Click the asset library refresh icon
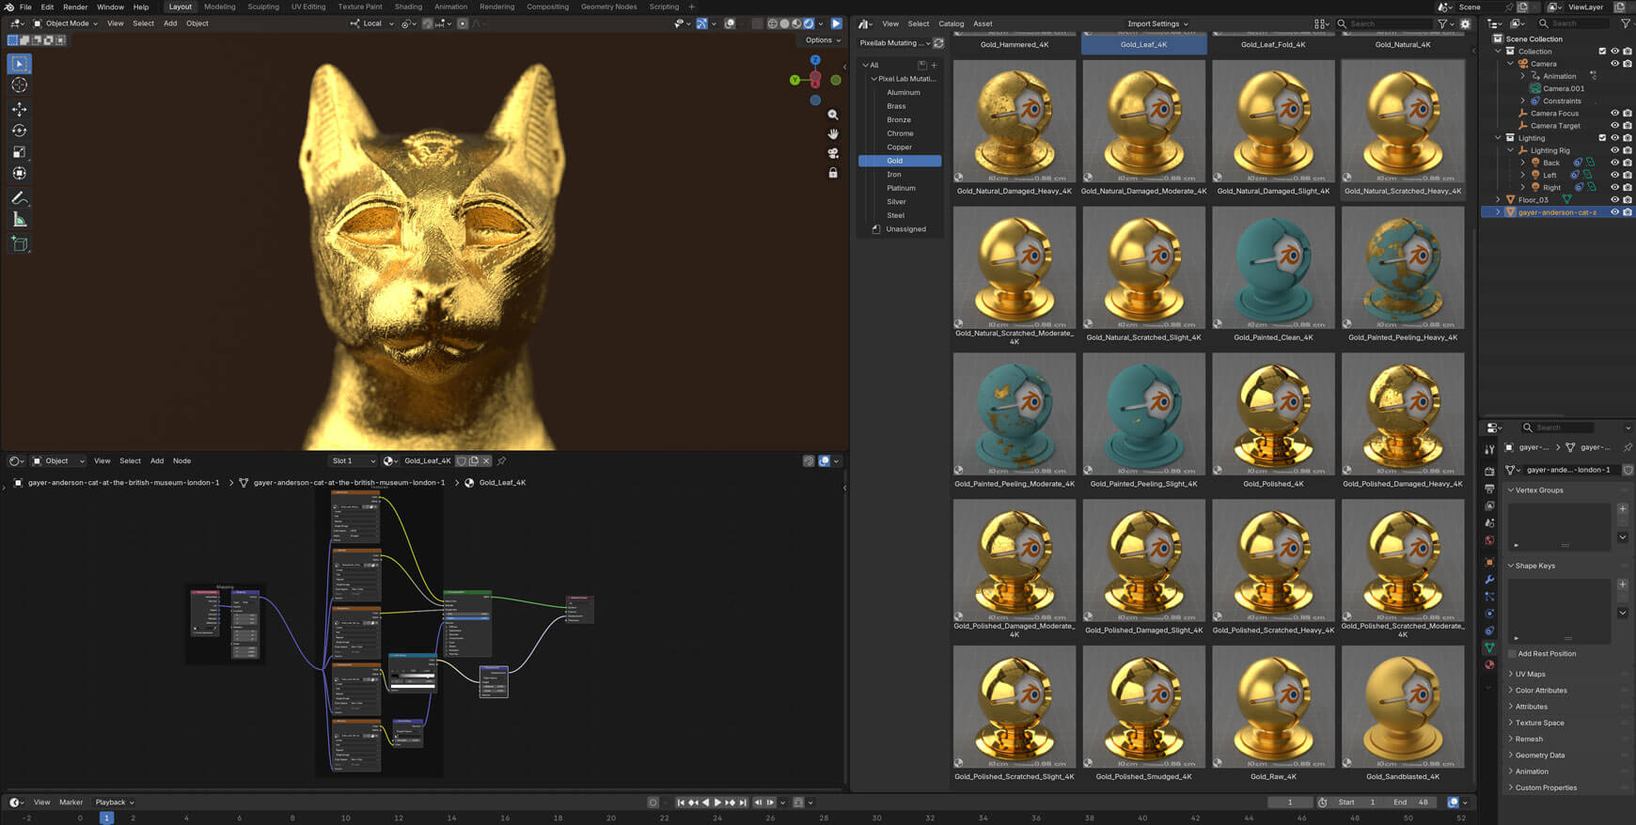The image size is (1636, 825). [x=938, y=43]
